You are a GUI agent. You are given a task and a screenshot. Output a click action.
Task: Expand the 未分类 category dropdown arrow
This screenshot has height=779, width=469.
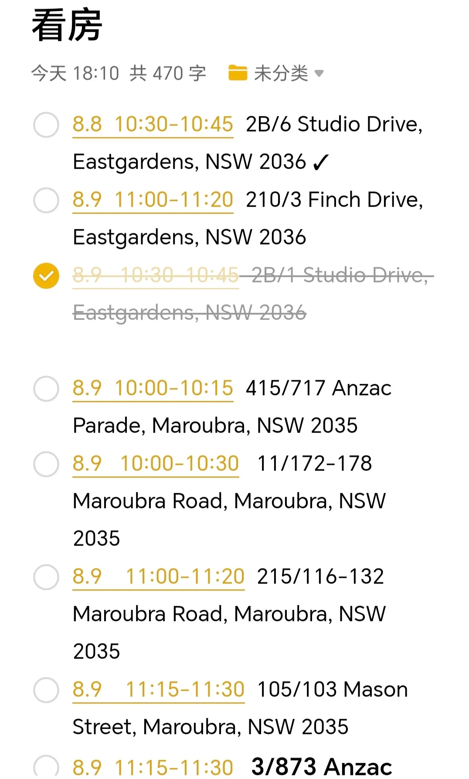coord(319,73)
